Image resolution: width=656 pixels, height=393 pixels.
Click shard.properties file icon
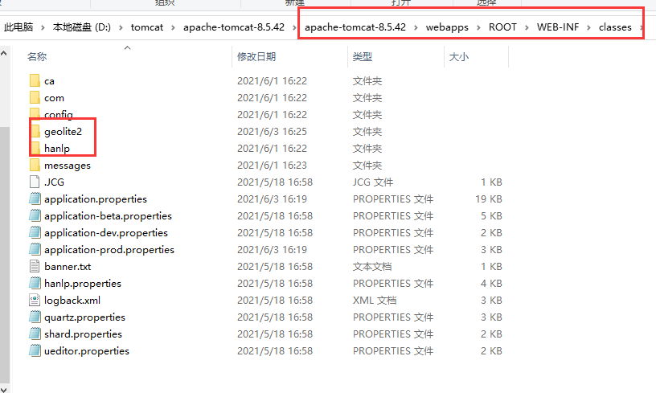(x=35, y=334)
